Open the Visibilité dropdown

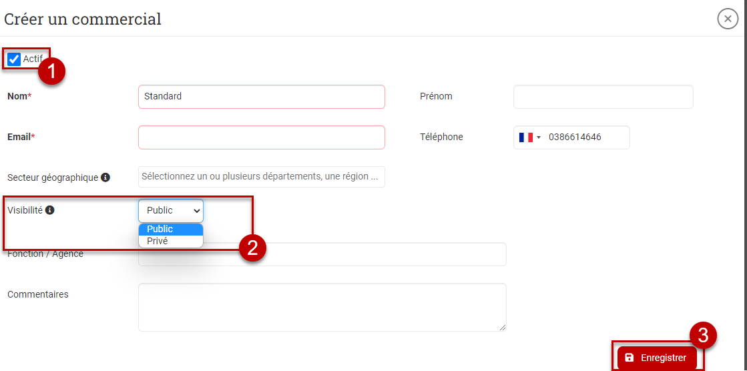[171, 210]
